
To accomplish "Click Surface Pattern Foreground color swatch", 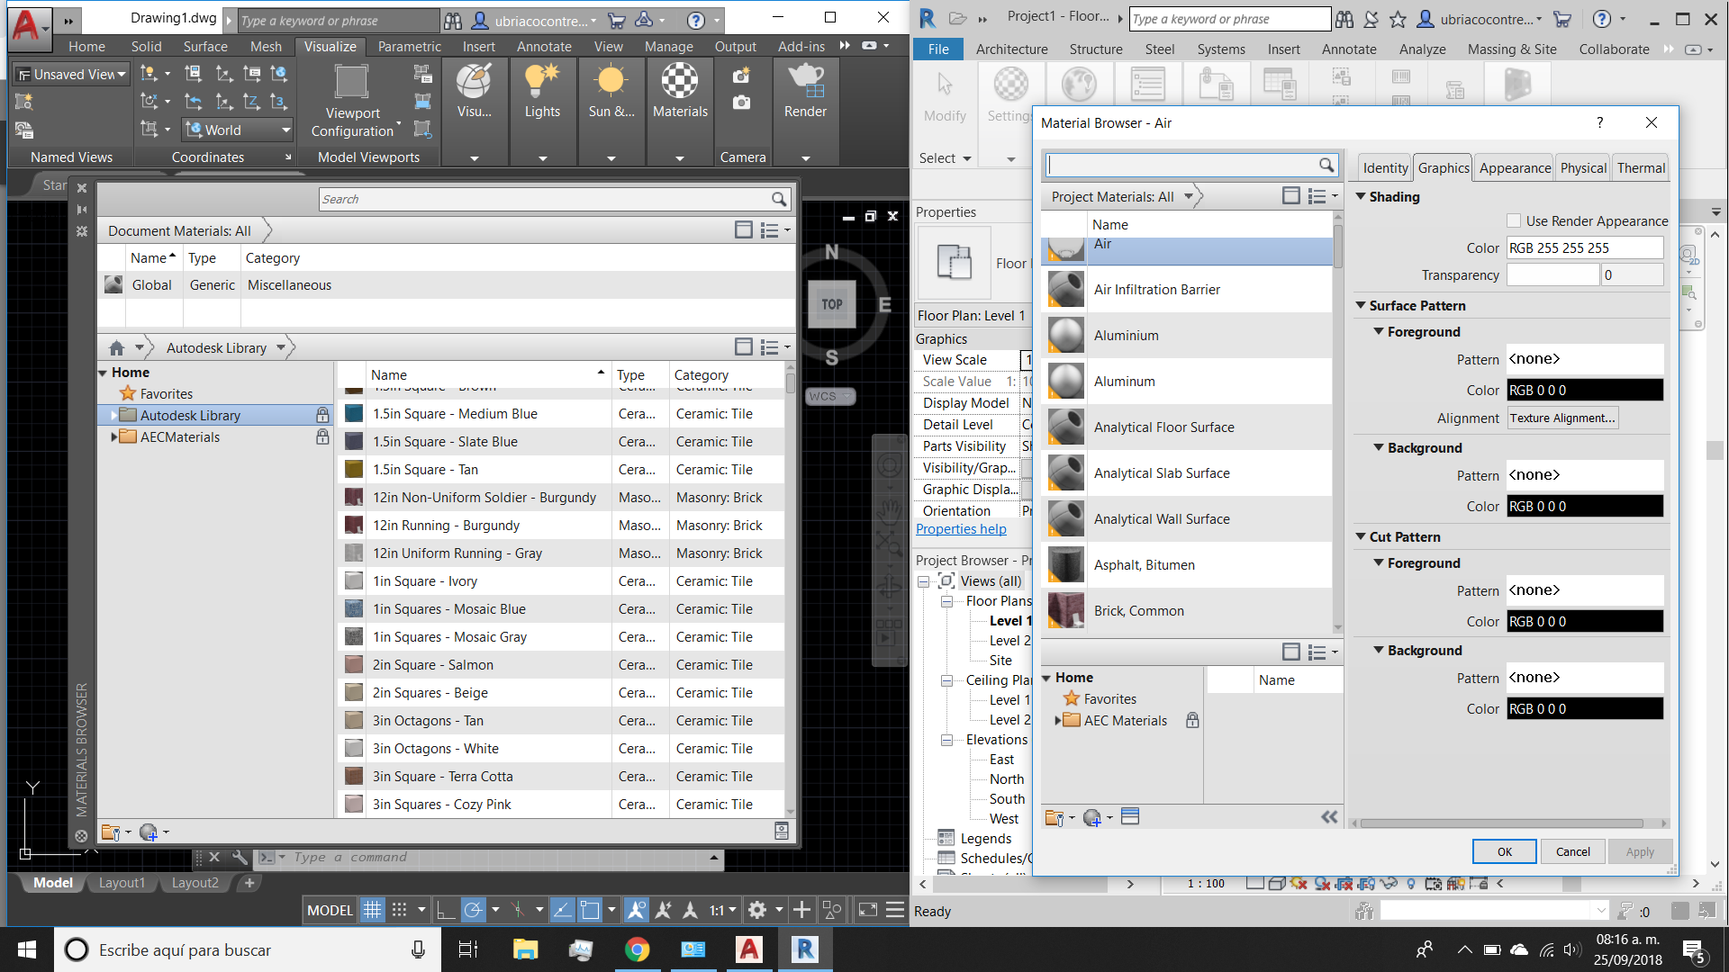I will click(1585, 390).
